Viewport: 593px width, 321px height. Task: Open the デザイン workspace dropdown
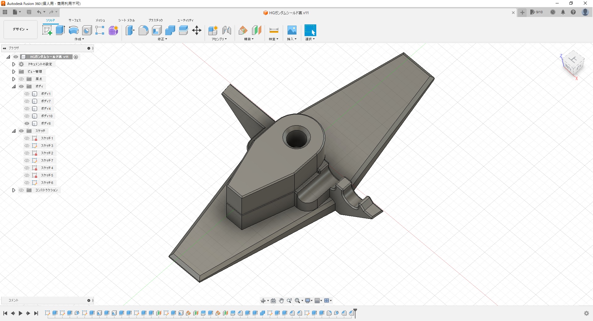coord(20,29)
